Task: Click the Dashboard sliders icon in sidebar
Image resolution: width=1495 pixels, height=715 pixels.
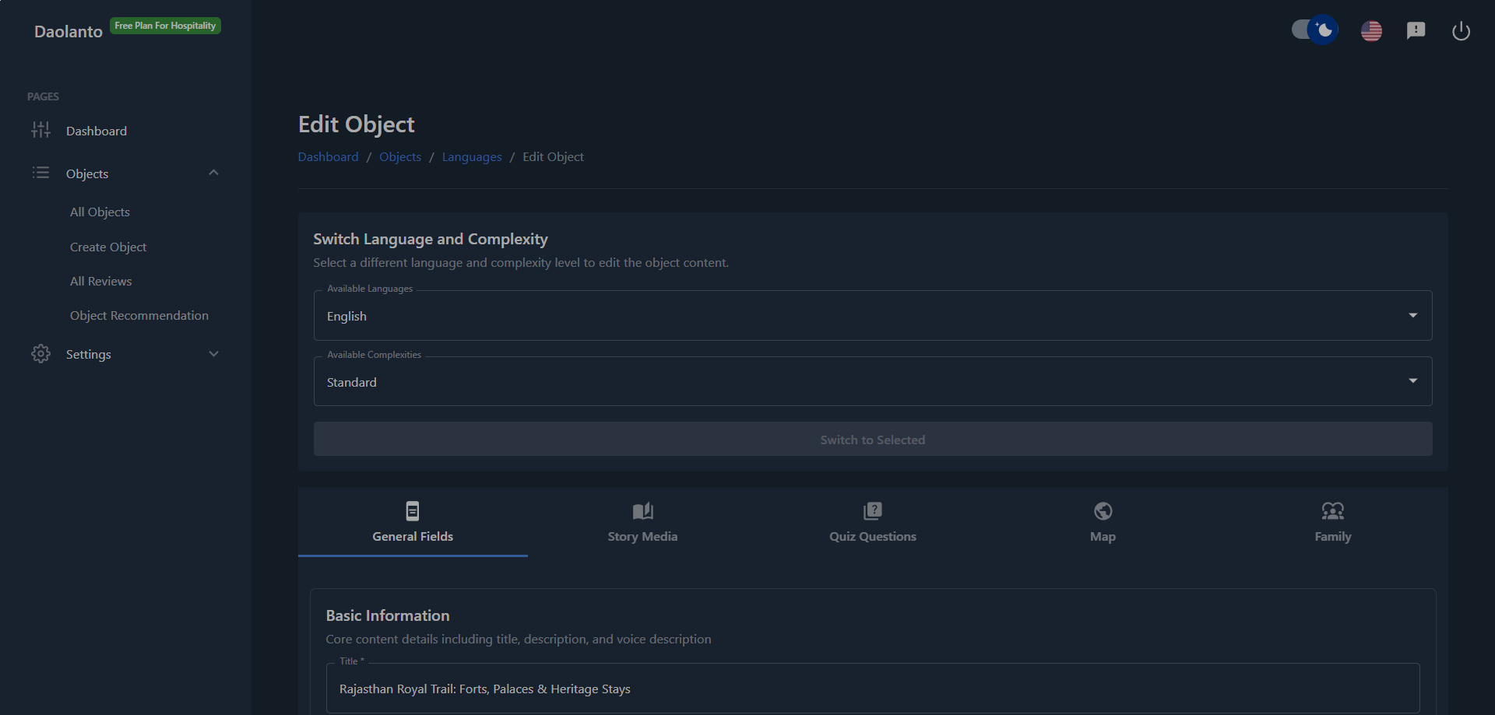Action: pyautogui.click(x=40, y=130)
